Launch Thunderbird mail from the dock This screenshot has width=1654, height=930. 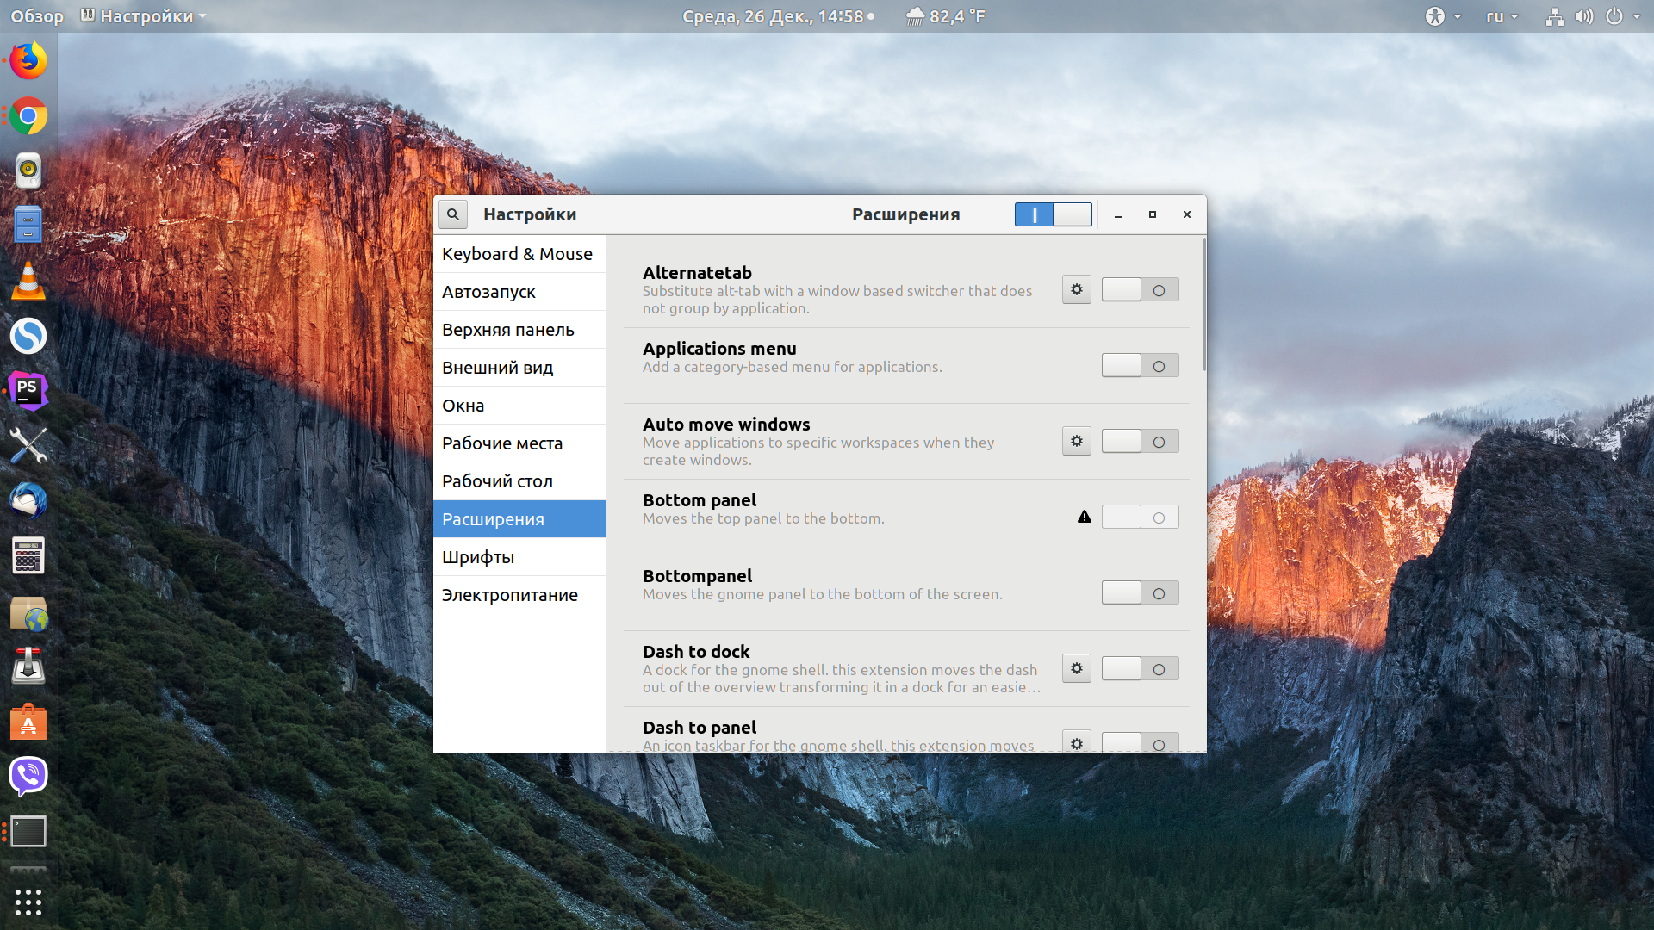coord(28,501)
